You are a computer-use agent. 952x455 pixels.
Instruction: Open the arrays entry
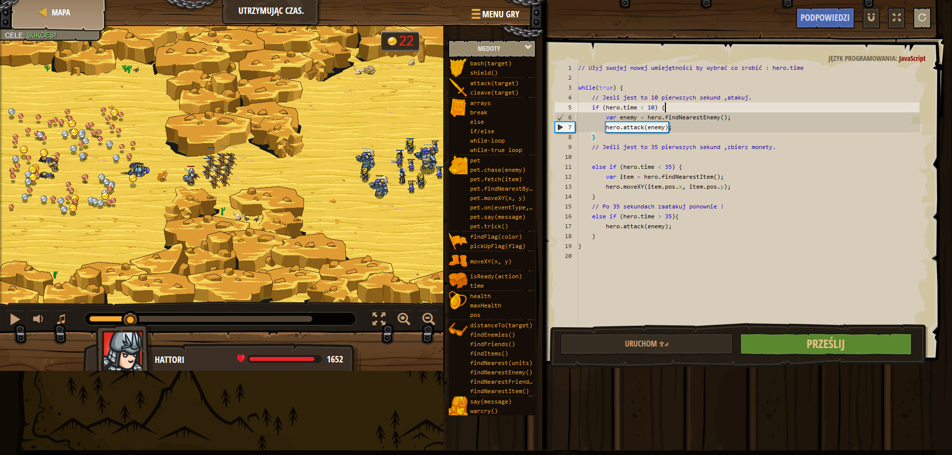[480, 103]
